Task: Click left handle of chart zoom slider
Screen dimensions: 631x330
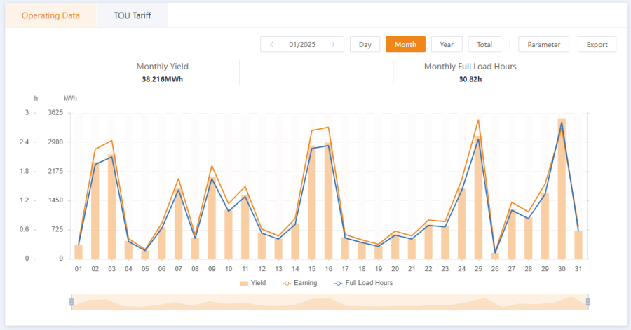Action: tap(72, 302)
